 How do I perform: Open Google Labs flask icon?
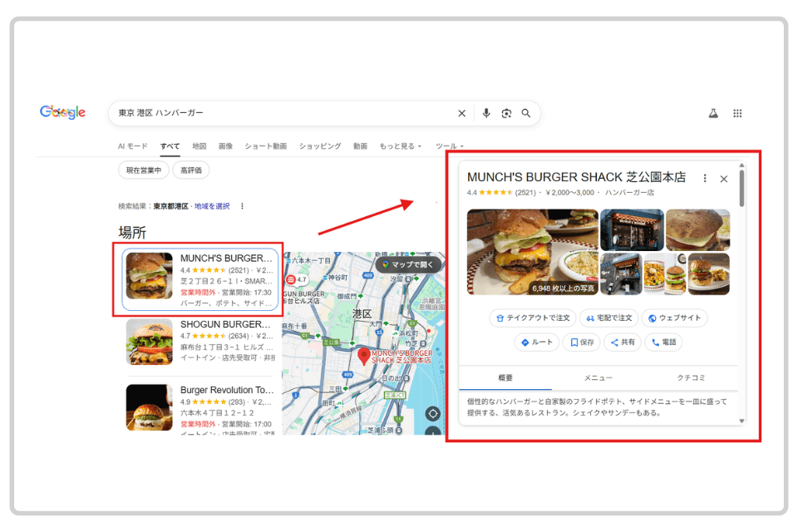[x=712, y=113]
